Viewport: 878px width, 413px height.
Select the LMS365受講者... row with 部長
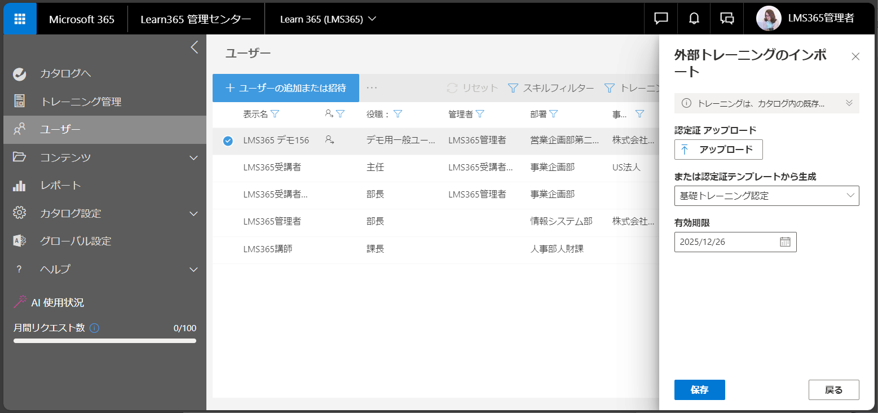[435, 195]
